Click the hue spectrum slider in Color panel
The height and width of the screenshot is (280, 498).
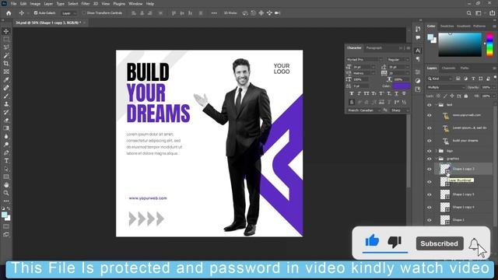pyautogui.click(x=489, y=45)
